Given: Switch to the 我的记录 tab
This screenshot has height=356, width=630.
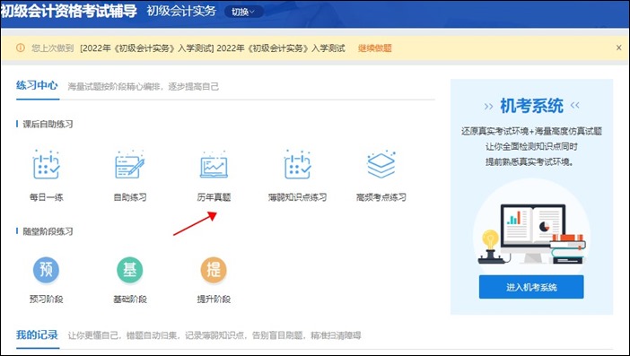Looking at the screenshot, I should [x=37, y=334].
